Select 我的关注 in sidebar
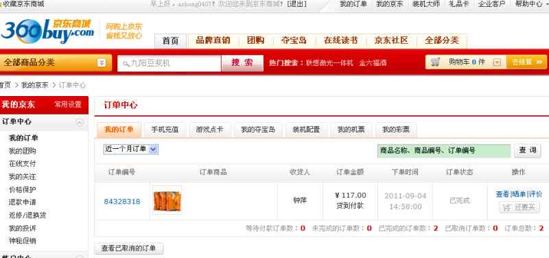 coord(22,176)
